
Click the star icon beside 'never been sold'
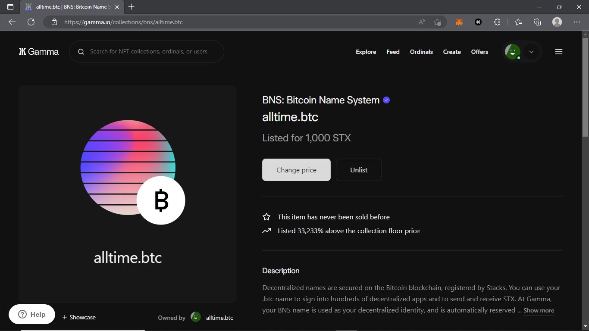(x=266, y=217)
